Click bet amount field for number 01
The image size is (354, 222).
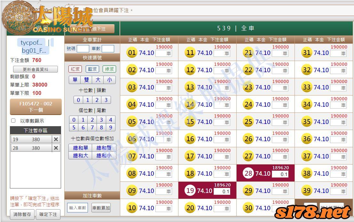click(x=164, y=53)
